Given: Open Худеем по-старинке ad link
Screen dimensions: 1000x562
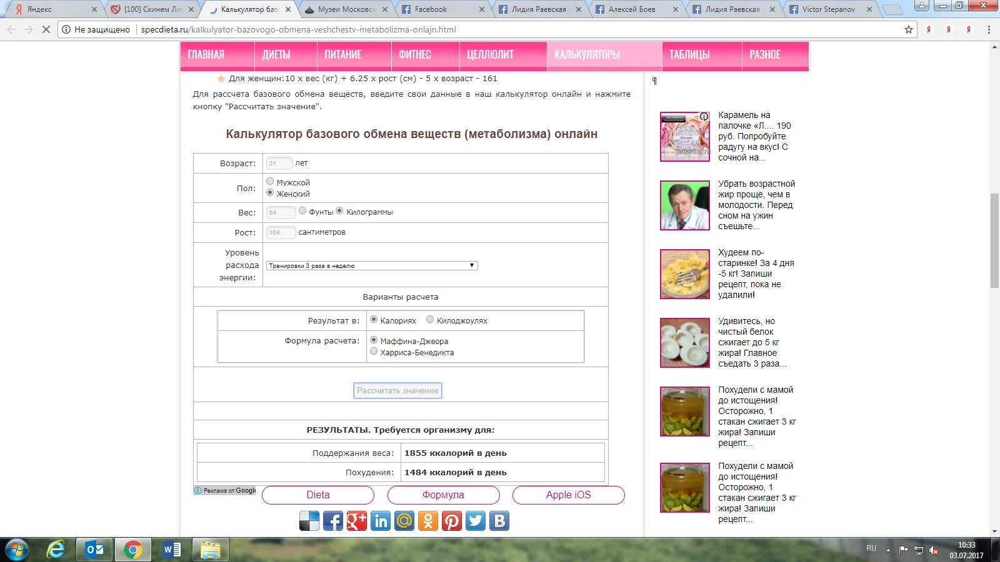Looking at the screenshot, I should pyautogui.click(x=756, y=274).
